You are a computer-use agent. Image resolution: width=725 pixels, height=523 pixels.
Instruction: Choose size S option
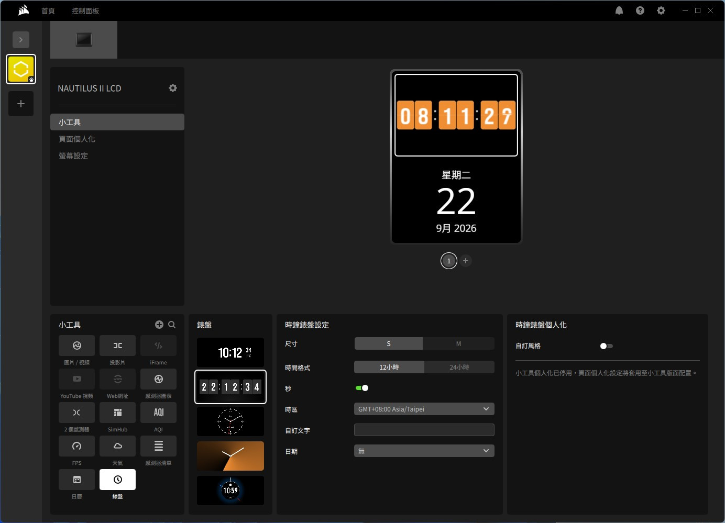[389, 343]
